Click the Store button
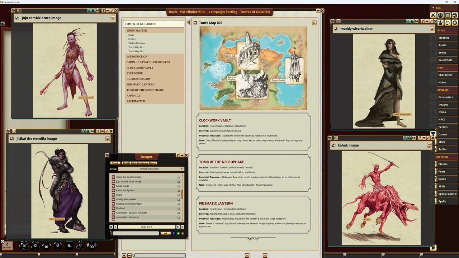 tap(115, 163)
